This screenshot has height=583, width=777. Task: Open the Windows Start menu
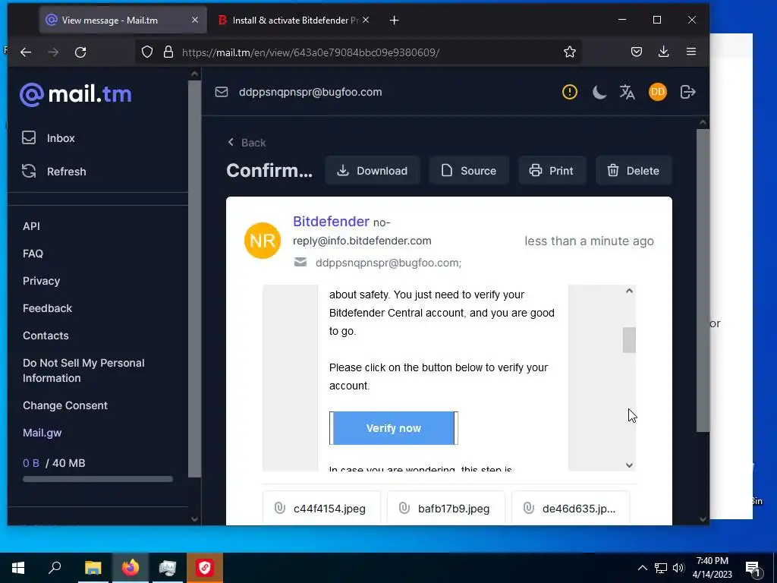[x=18, y=568]
